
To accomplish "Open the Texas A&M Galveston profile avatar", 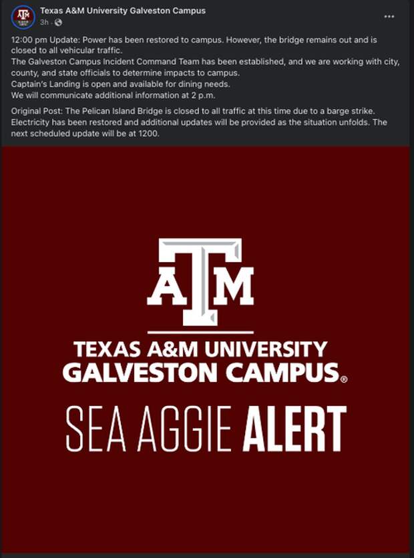I will pyautogui.click(x=23, y=17).
